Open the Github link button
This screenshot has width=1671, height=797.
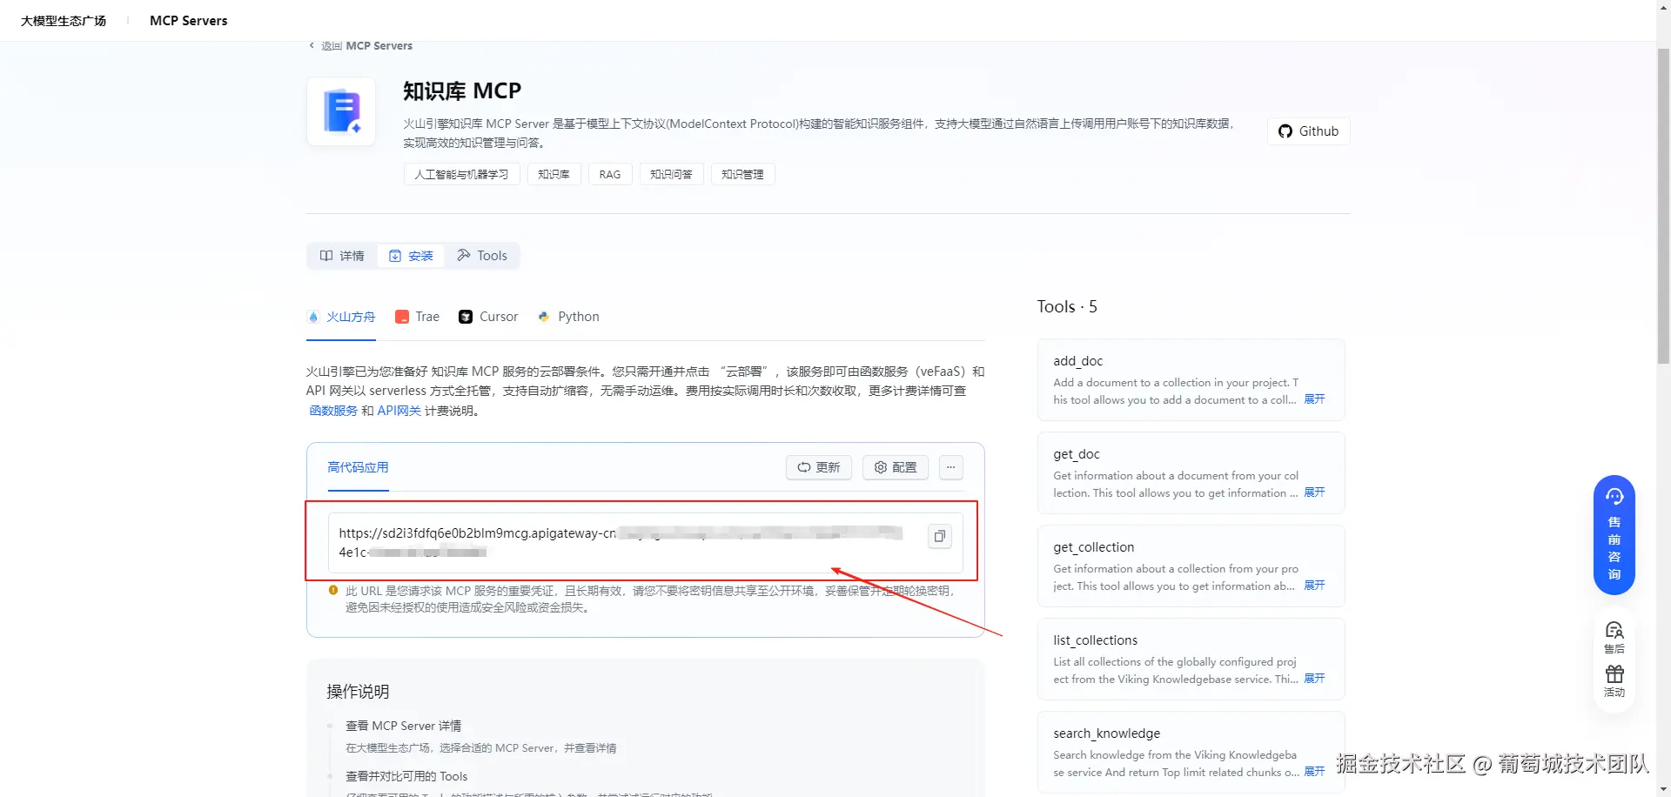click(1308, 131)
